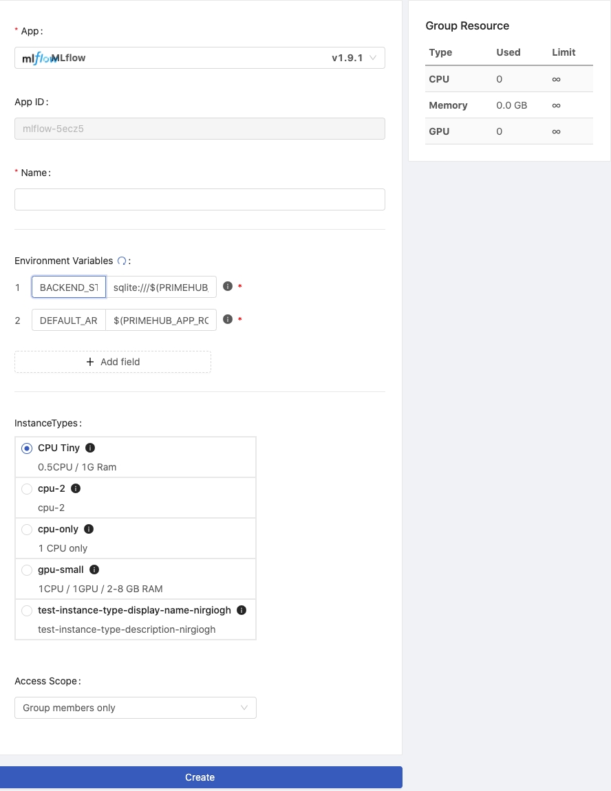
Task: Click the info icon beside cpu-only
Action: point(89,529)
